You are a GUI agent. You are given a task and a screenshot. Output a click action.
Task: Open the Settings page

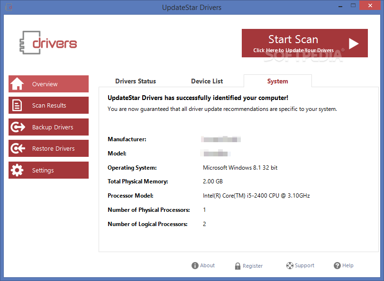(x=48, y=170)
